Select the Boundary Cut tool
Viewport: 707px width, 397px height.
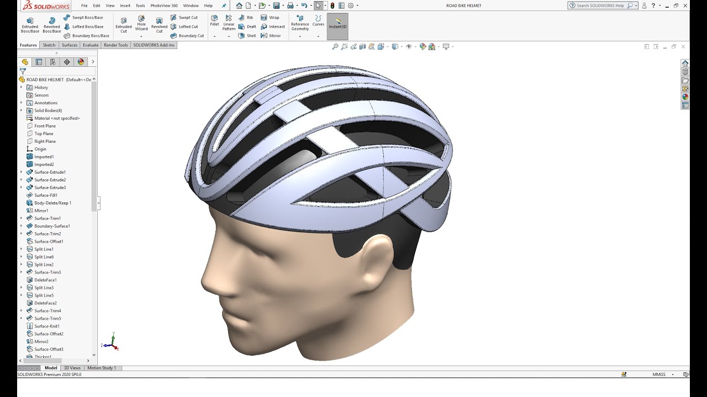click(187, 36)
